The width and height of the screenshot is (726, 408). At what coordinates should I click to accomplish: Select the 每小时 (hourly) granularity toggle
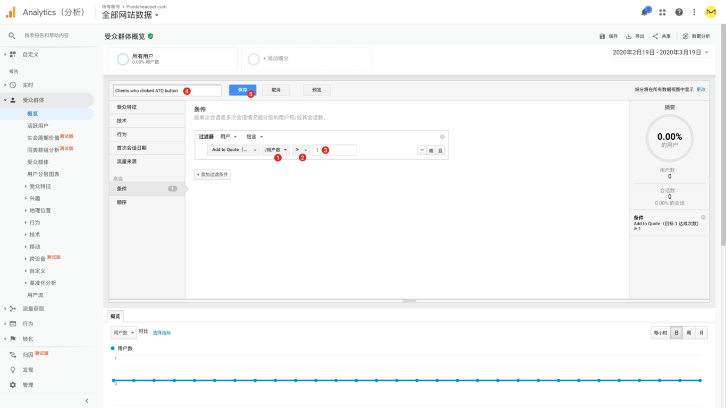pyautogui.click(x=660, y=333)
